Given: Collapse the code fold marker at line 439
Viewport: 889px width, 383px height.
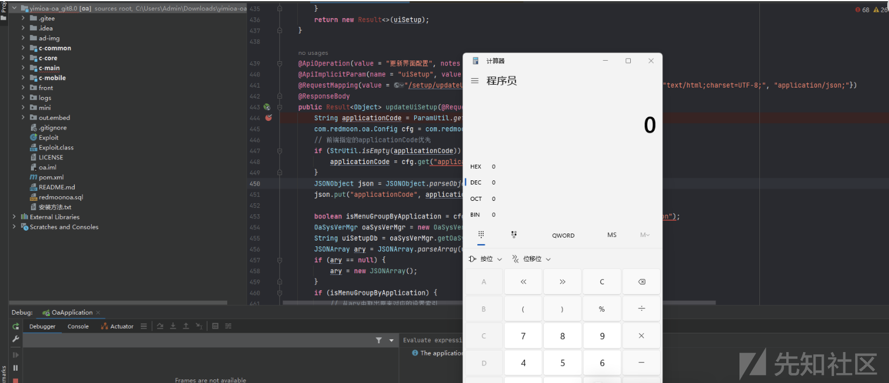Looking at the screenshot, I should [x=280, y=63].
